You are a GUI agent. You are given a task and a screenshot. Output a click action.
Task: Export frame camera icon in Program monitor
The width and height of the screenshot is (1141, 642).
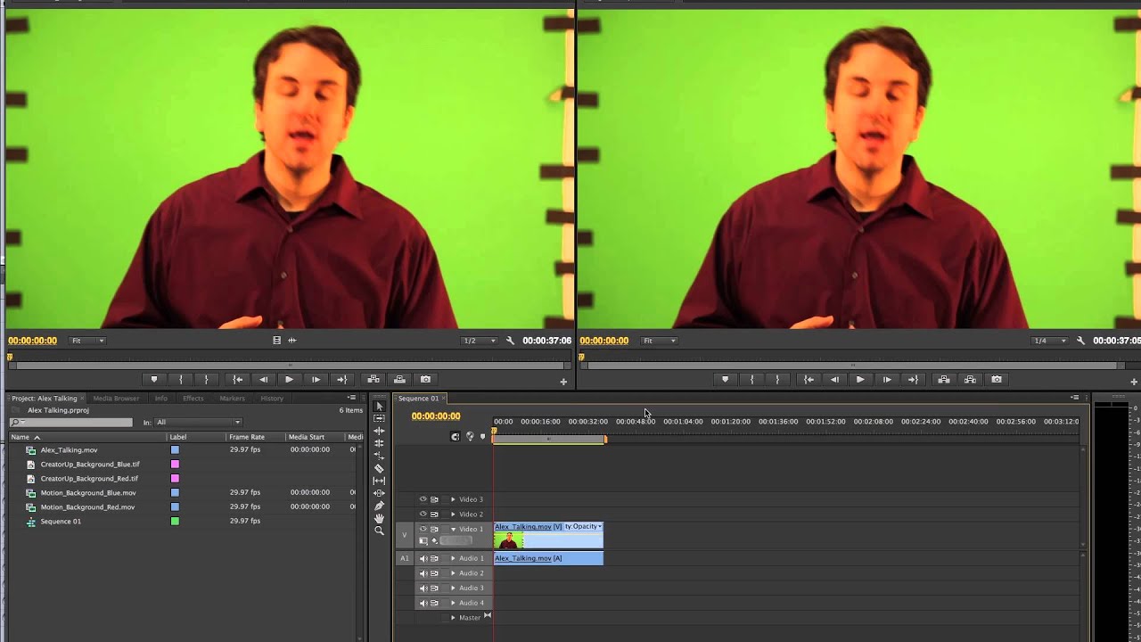996,379
